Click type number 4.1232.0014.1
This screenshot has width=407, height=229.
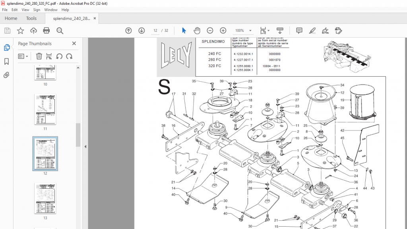[x=243, y=54]
